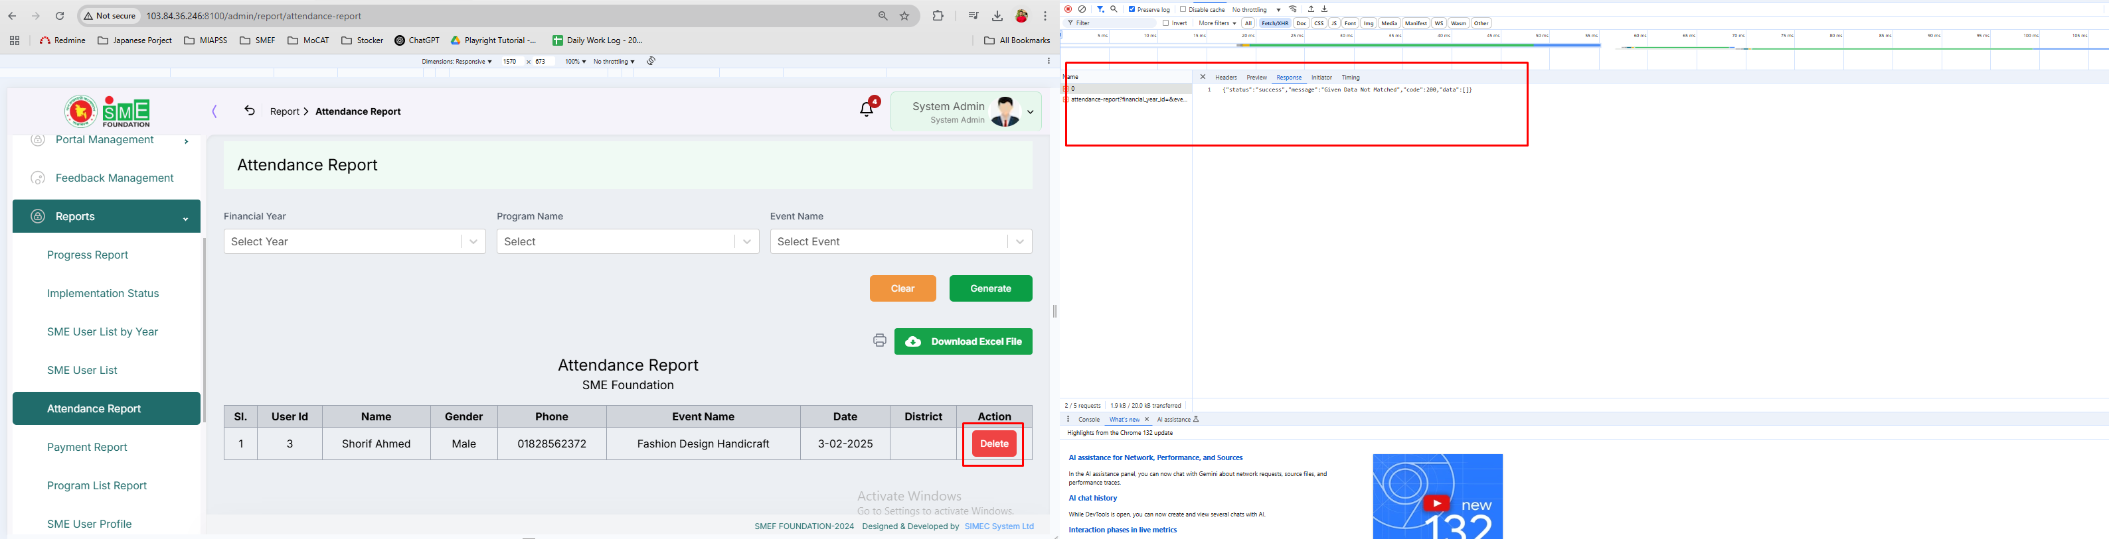The width and height of the screenshot is (2109, 539).
Task: Click the back arrow icon next to Report breadcrumb
Action: click(x=250, y=111)
